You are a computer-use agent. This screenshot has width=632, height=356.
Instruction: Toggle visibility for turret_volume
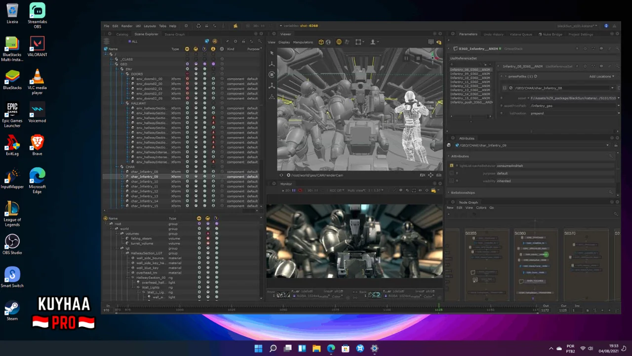(x=199, y=243)
